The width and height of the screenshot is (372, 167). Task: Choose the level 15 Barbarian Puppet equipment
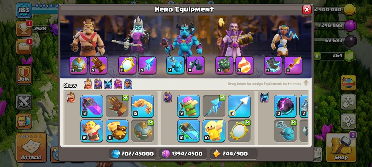(x=92, y=131)
